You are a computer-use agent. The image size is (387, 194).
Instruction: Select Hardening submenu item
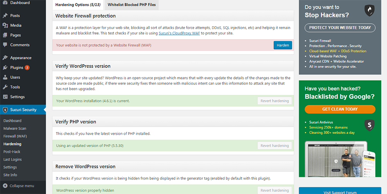click(x=12, y=144)
